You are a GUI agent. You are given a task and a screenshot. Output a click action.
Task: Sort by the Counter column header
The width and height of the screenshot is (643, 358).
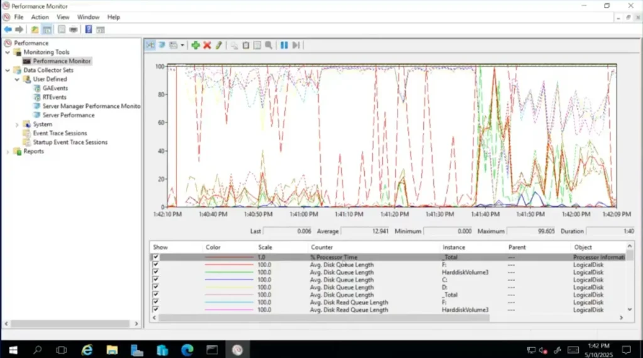coord(321,247)
